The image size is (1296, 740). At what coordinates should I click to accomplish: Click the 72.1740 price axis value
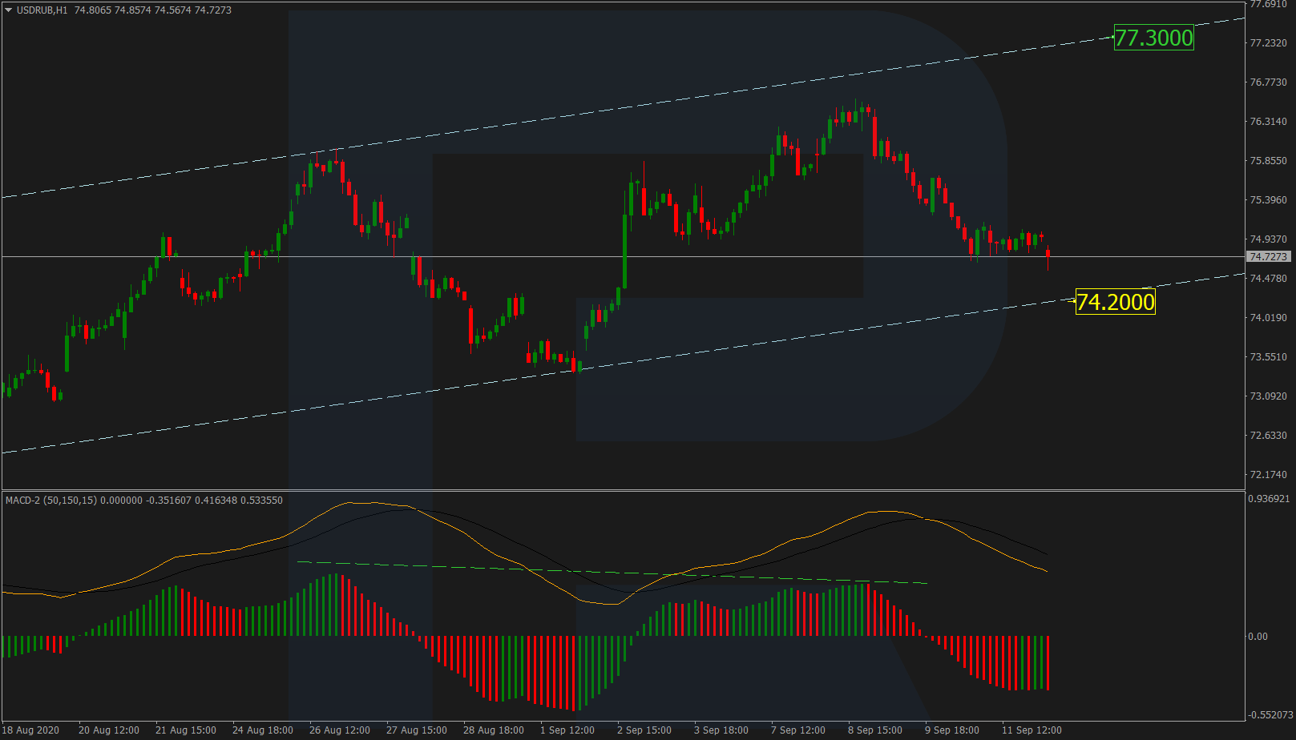[1269, 475]
